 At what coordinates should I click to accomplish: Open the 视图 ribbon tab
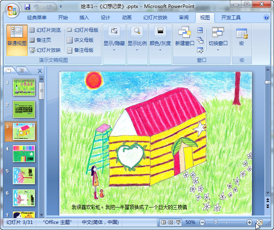click(205, 18)
